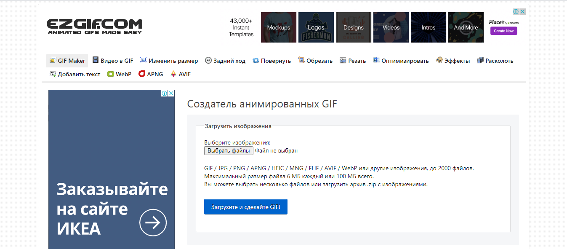Click the GIF Maker toolbar icon
The height and width of the screenshot is (249, 567).
coord(53,61)
